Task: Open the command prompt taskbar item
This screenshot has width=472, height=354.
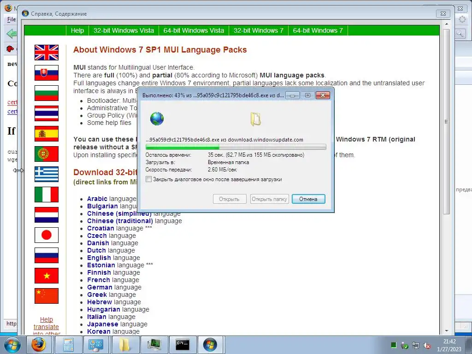Action: pos(183,345)
